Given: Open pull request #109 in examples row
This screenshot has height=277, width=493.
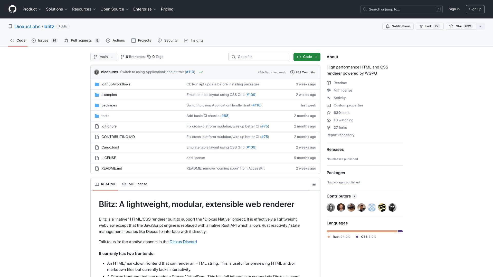Looking at the screenshot, I should click(x=251, y=95).
